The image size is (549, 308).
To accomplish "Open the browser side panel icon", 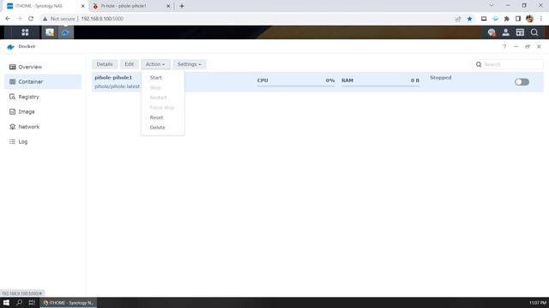I will 518,19.
